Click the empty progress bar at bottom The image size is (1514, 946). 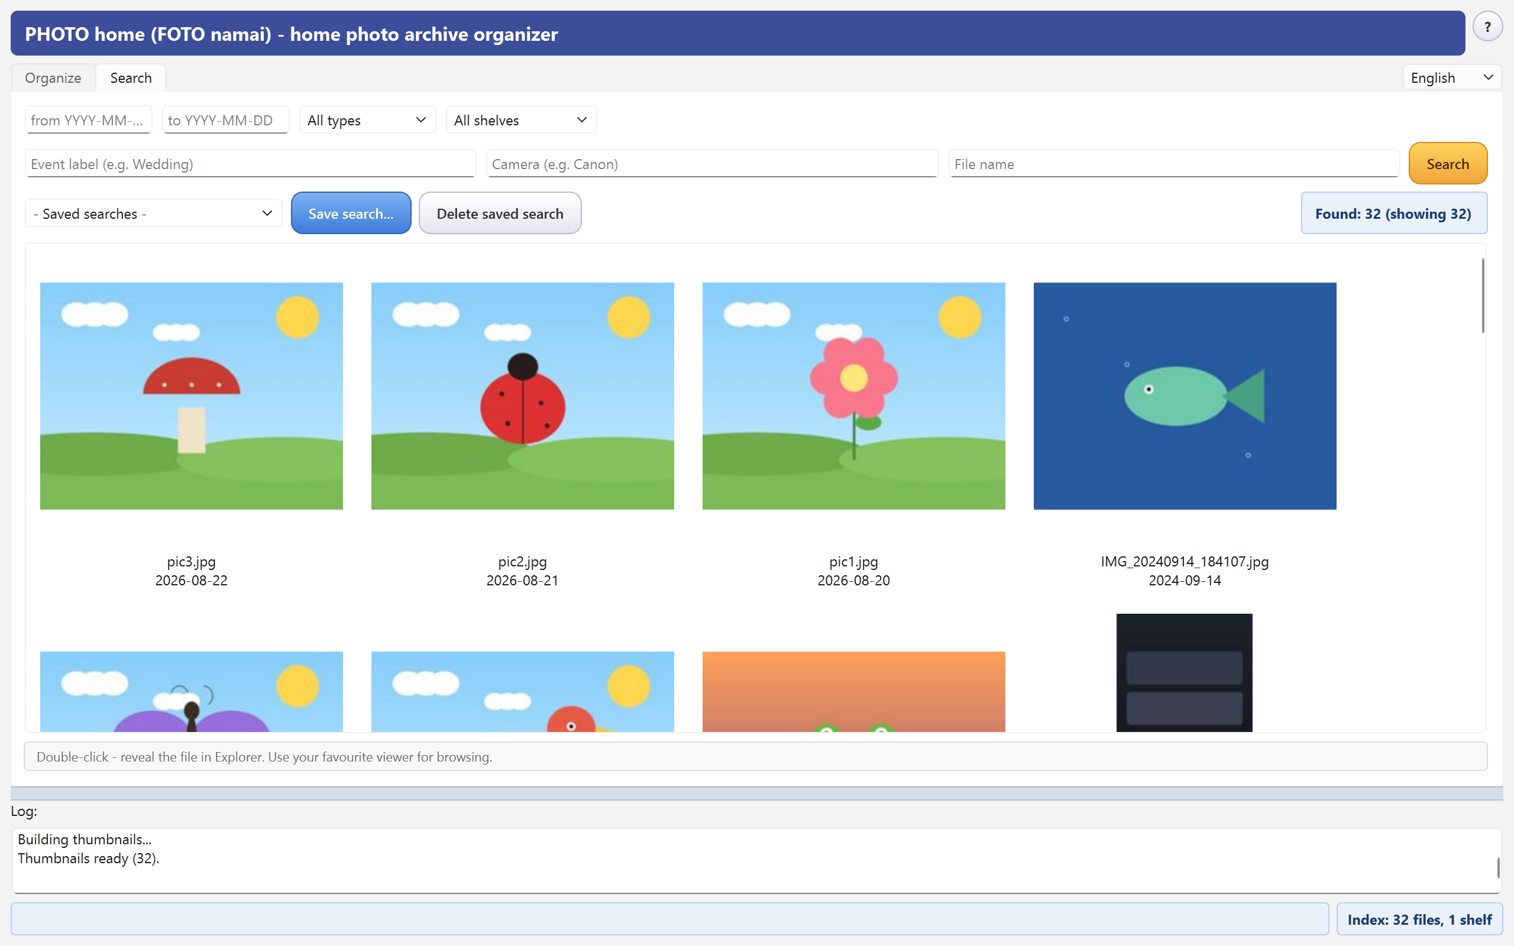(x=669, y=919)
